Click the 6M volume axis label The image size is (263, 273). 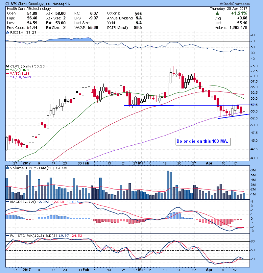pos(253,170)
